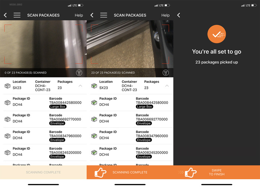Open hamburger menu on the left scan screen
This screenshot has width=260, height=187.
(17, 15)
